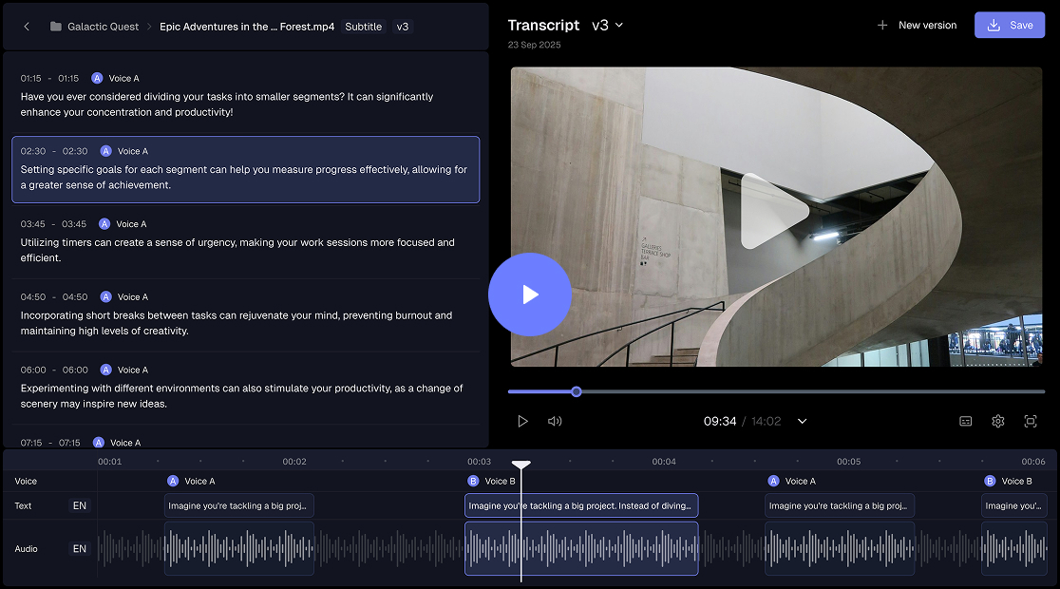
Task: Click the playhead marker on the timeline ruler
Action: (x=521, y=465)
